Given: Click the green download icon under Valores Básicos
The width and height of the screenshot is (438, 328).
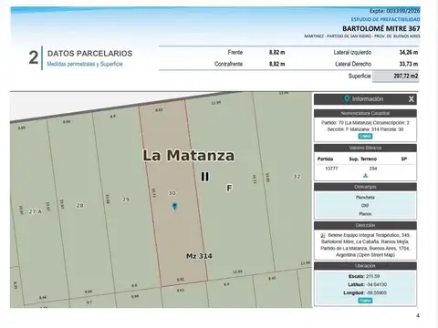Looking at the screenshot, I should pos(365,176).
